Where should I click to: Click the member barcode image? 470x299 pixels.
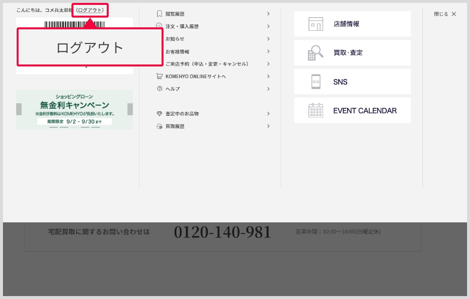coord(74,24)
